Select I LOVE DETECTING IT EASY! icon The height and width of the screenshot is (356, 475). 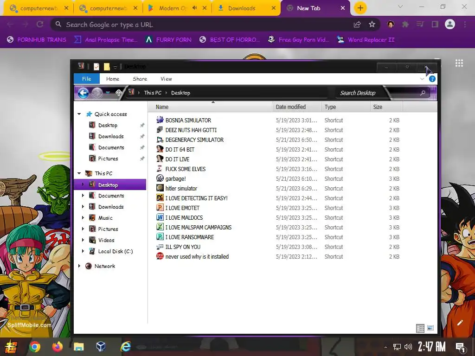tap(160, 198)
